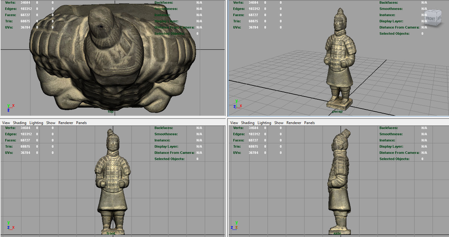This screenshot has width=449, height=237.
Task: Click 'Smoothness:' in the side view
Action: click(x=391, y=134)
